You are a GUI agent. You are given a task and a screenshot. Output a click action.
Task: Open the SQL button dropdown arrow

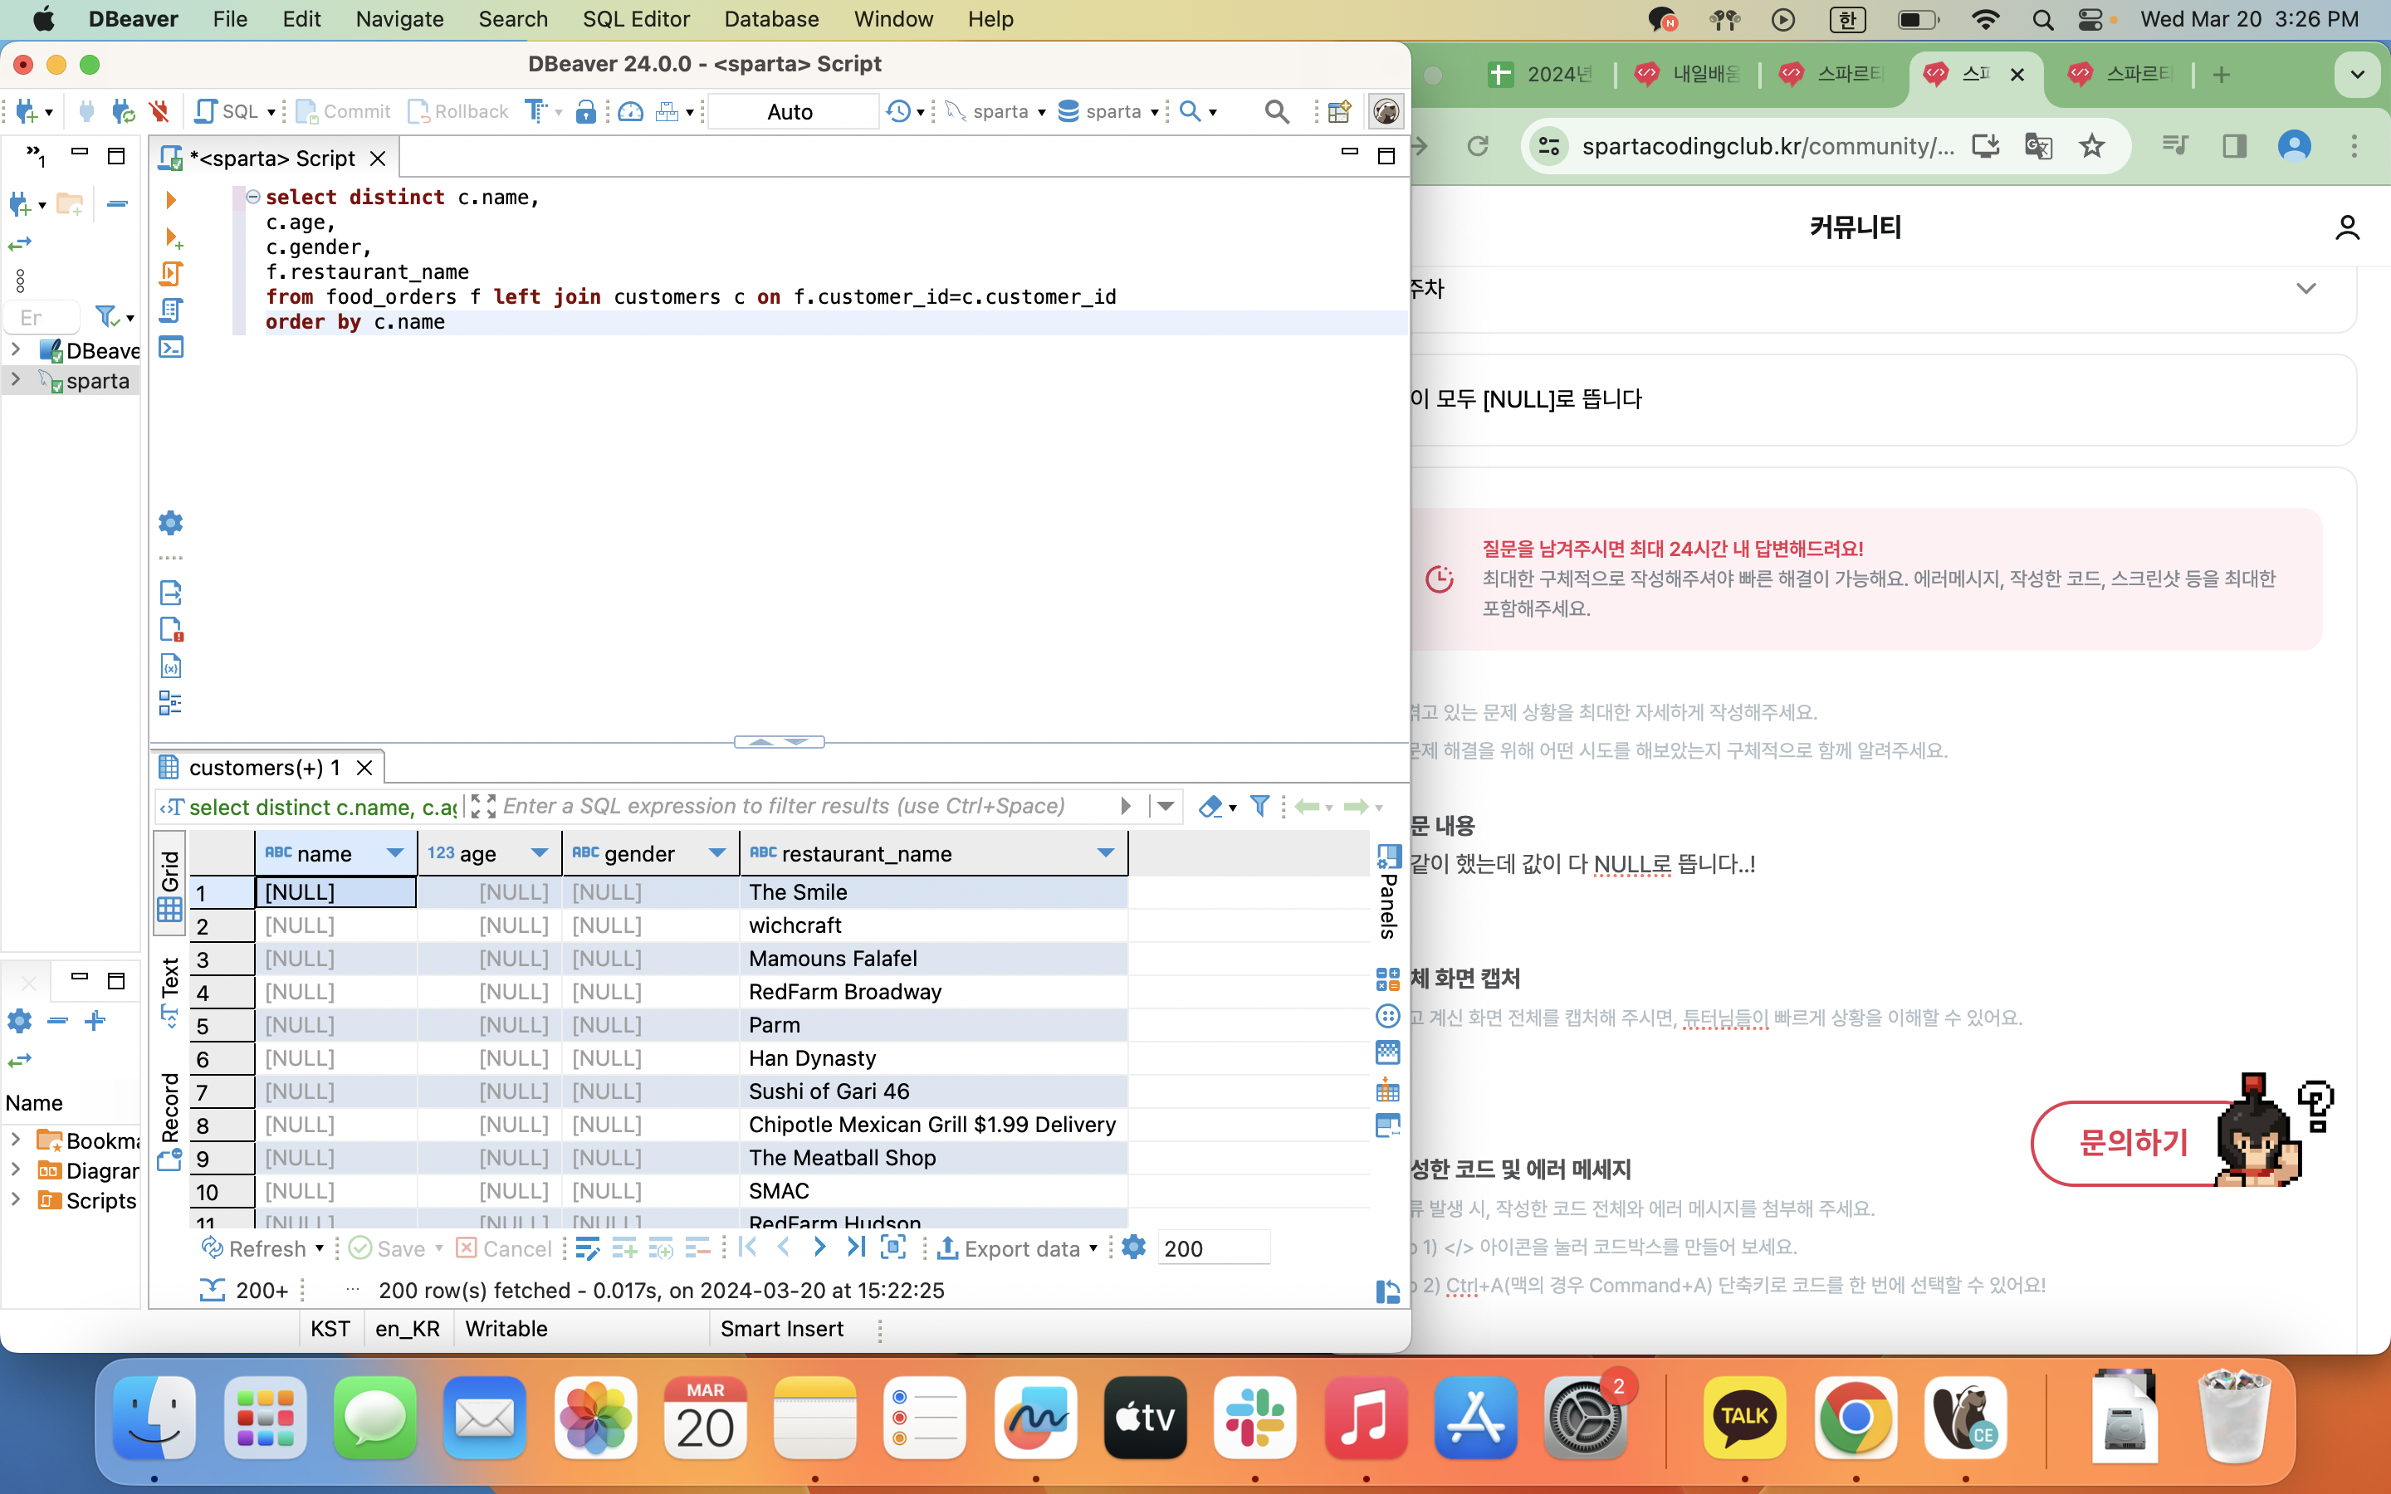(271, 113)
